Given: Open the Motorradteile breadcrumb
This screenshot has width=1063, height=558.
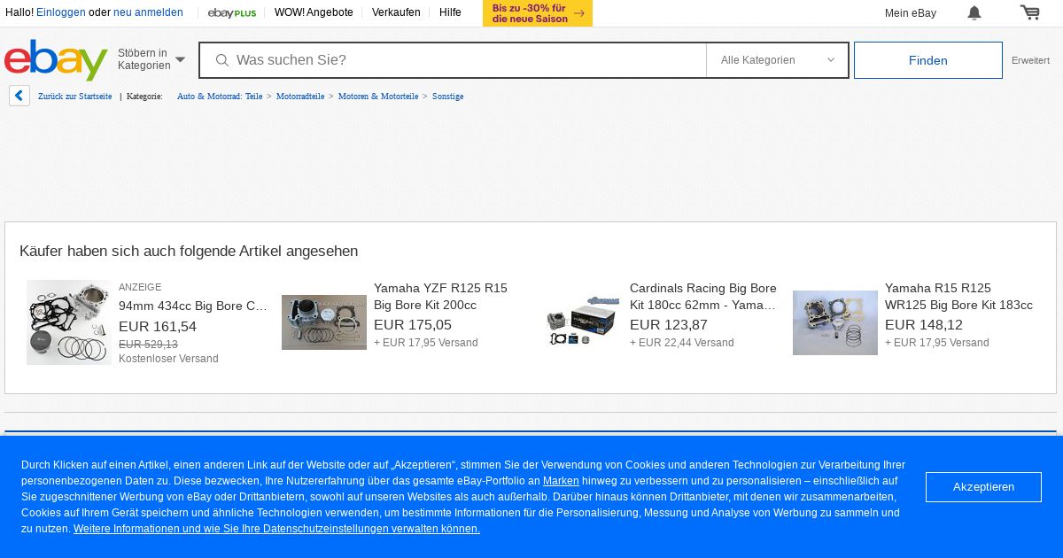Looking at the screenshot, I should click(x=300, y=96).
